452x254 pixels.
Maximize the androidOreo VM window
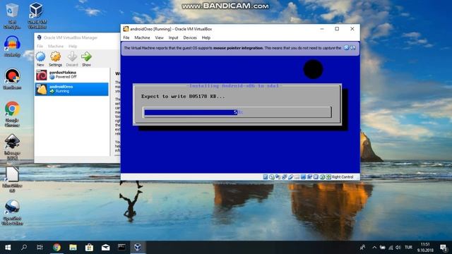[x=337, y=29]
